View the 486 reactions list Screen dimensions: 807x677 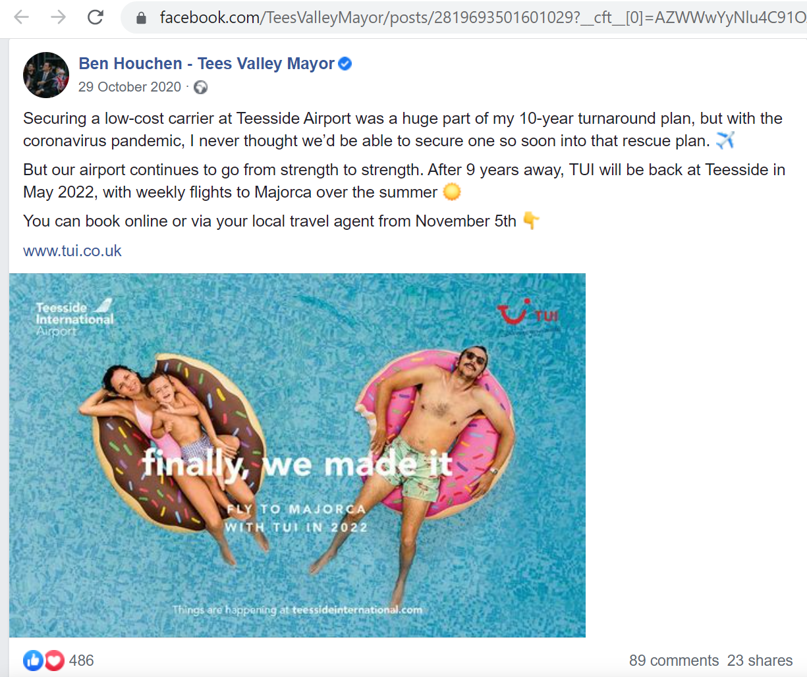coord(81,661)
